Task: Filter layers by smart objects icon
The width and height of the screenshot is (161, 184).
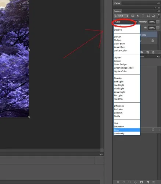Action: (153, 16)
